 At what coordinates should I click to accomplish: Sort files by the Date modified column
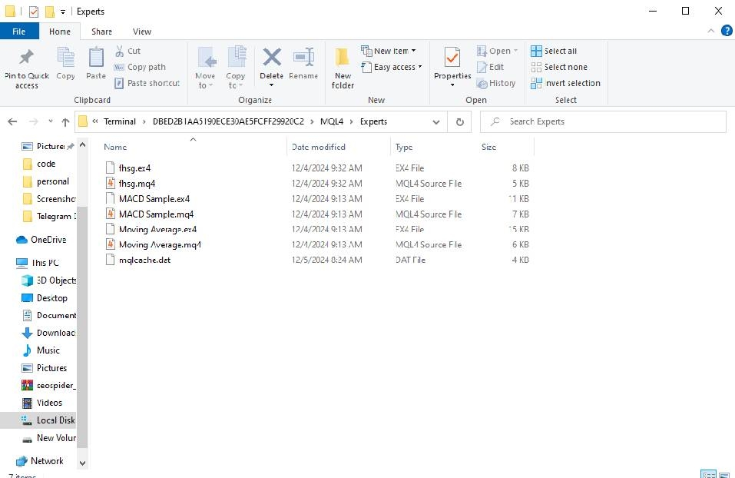[318, 147]
